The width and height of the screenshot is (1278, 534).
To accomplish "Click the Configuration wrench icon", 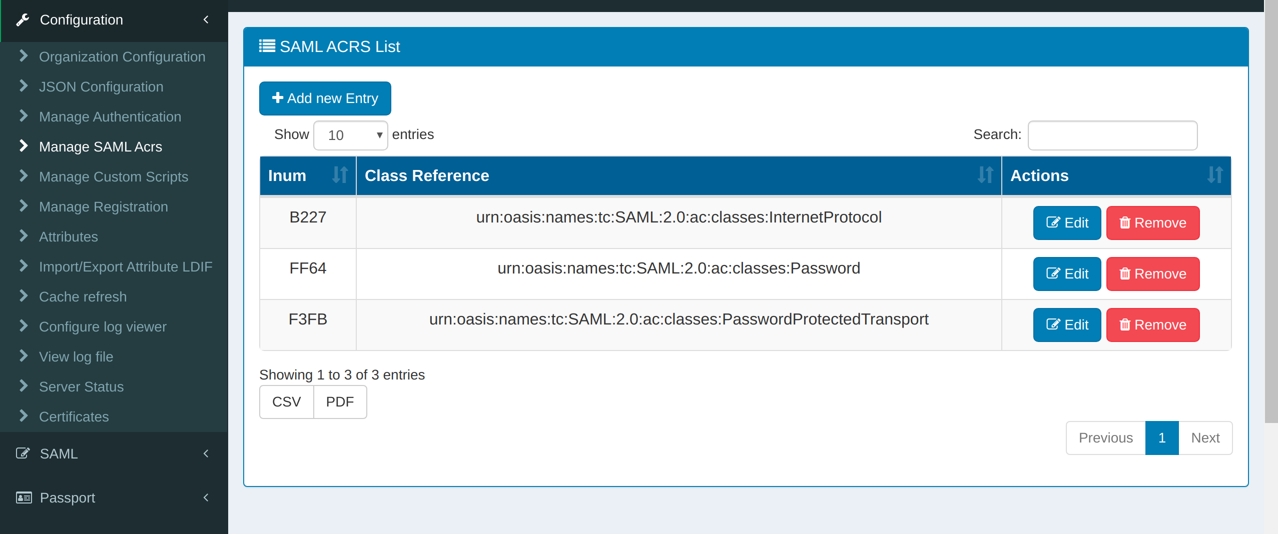I will (23, 20).
